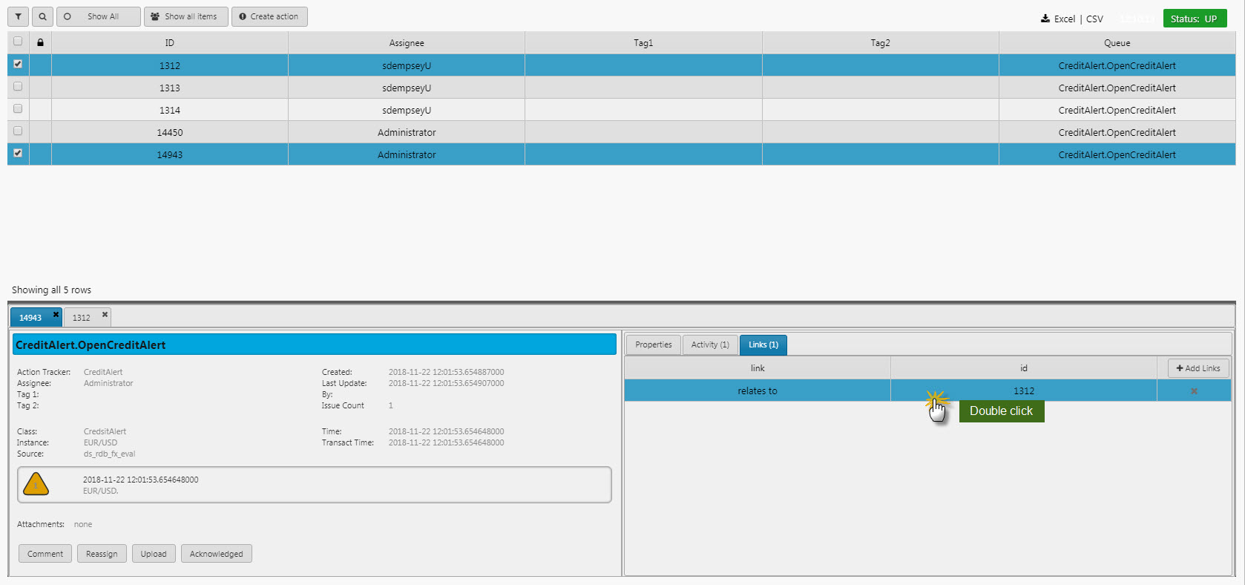Click the yellow warning triangle icon
Image resolution: width=1245 pixels, height=585 pixels.
coord(36,484)
